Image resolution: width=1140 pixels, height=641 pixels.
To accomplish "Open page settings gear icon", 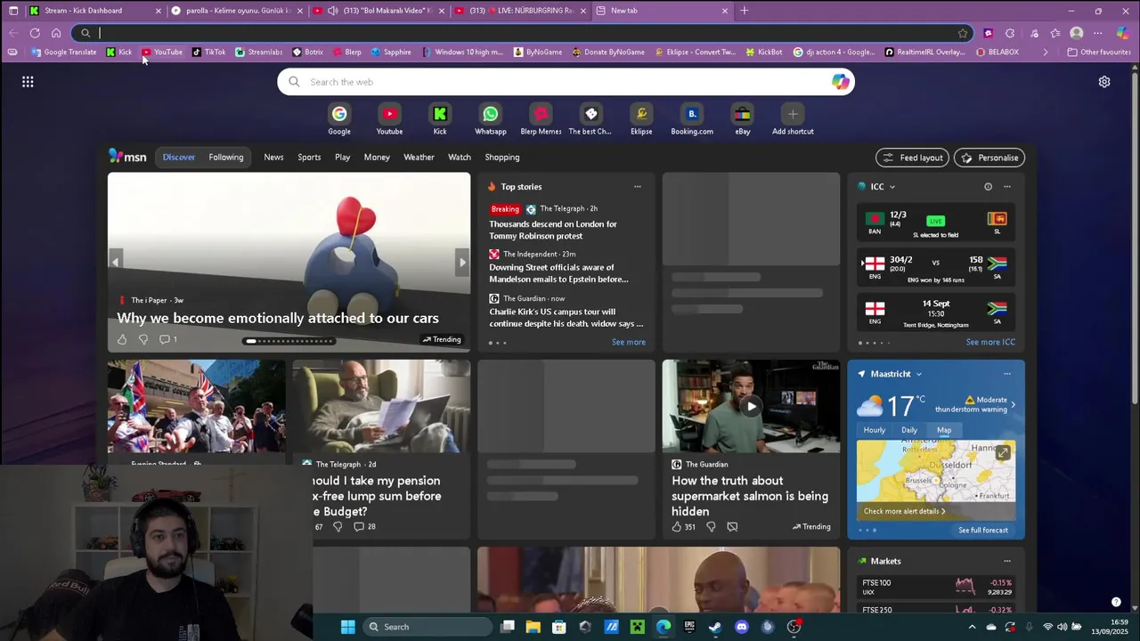I will click(1104, 82).
